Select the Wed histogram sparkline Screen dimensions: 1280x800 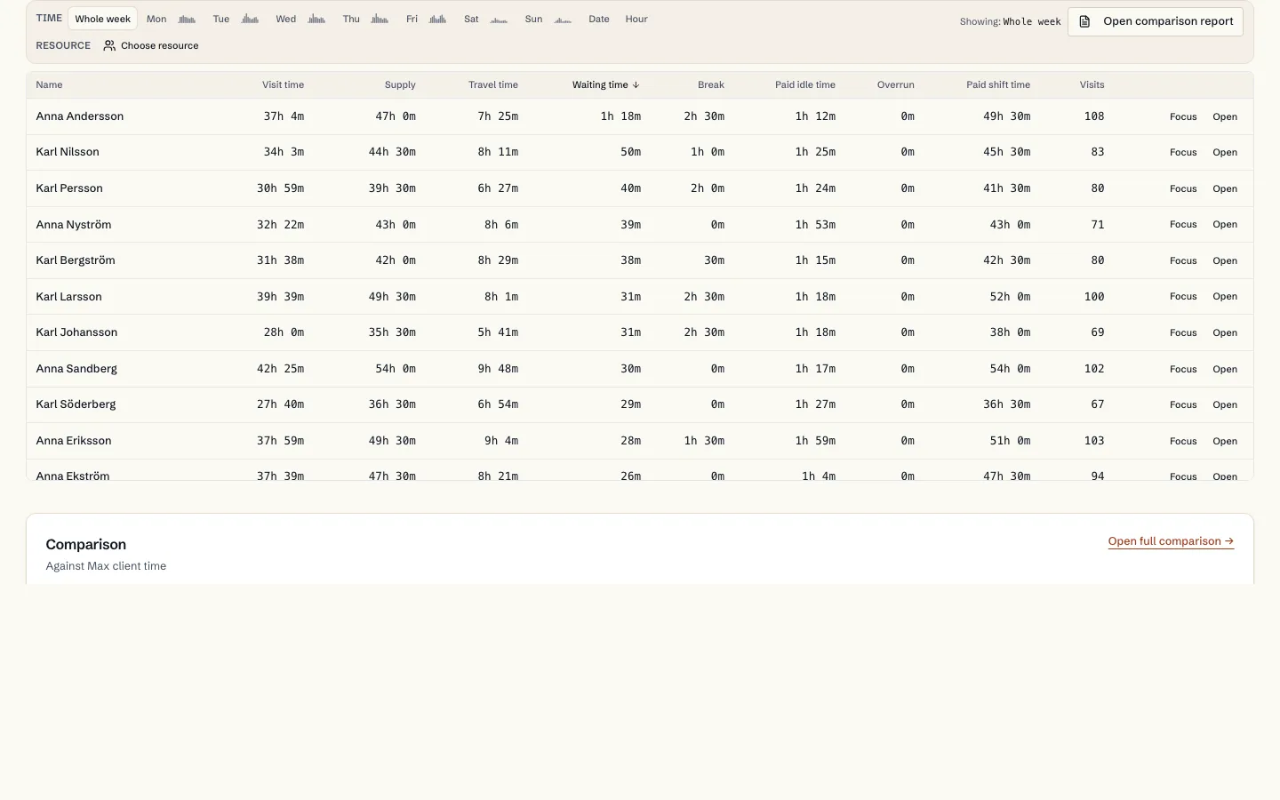tap(316, 19)
